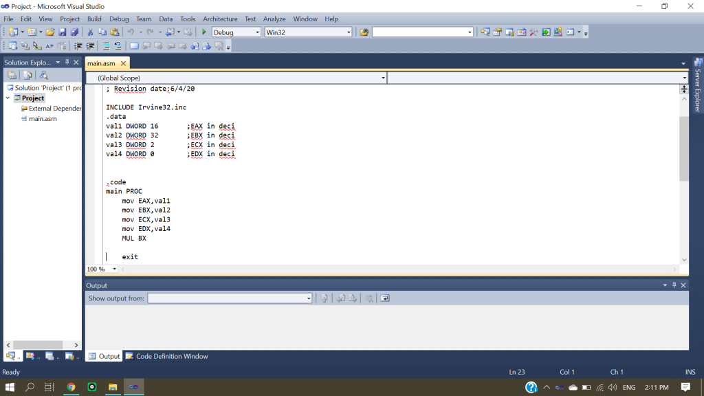Open Chrome from the Windows taskbar
Image resolution: width=704 pixels, height=396 pixels.
pos(70,388)
